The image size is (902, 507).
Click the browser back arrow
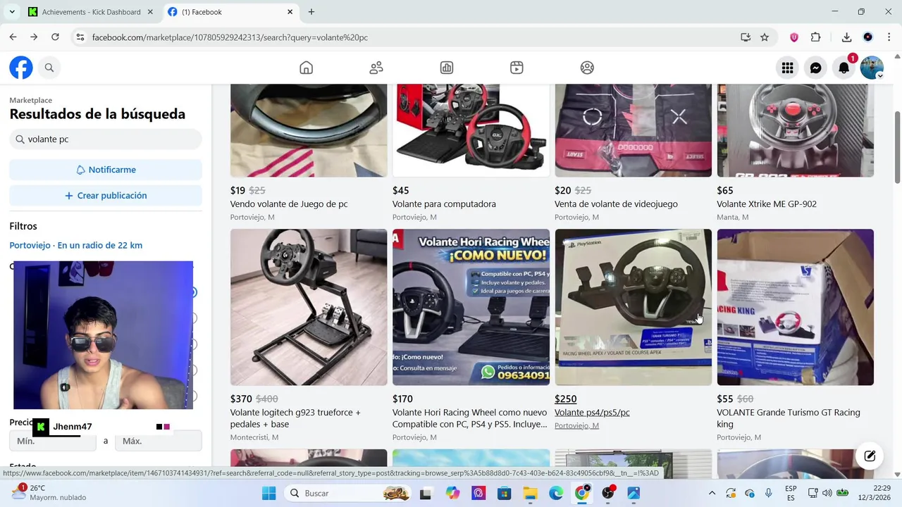point(13,37)
